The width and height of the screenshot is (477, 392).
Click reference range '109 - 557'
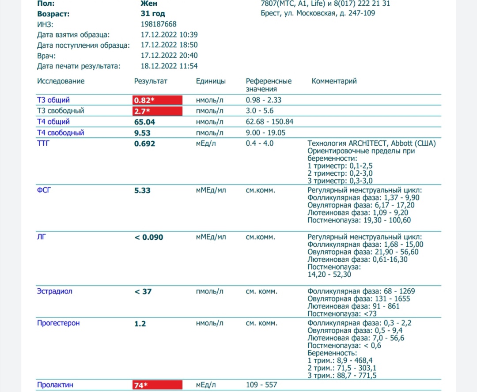[261, 384]
